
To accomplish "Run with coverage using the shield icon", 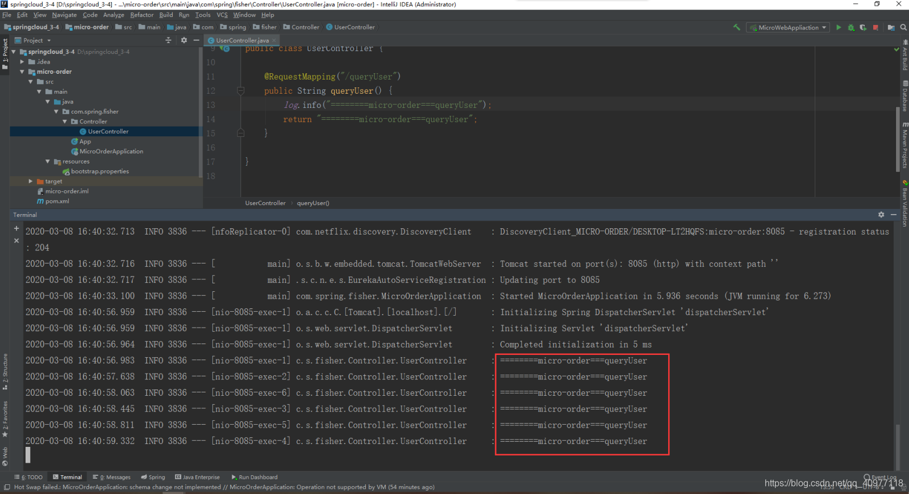I will (863, 27).
